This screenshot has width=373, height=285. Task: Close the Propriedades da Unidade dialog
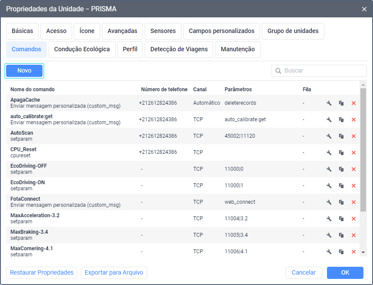point(364,9)
